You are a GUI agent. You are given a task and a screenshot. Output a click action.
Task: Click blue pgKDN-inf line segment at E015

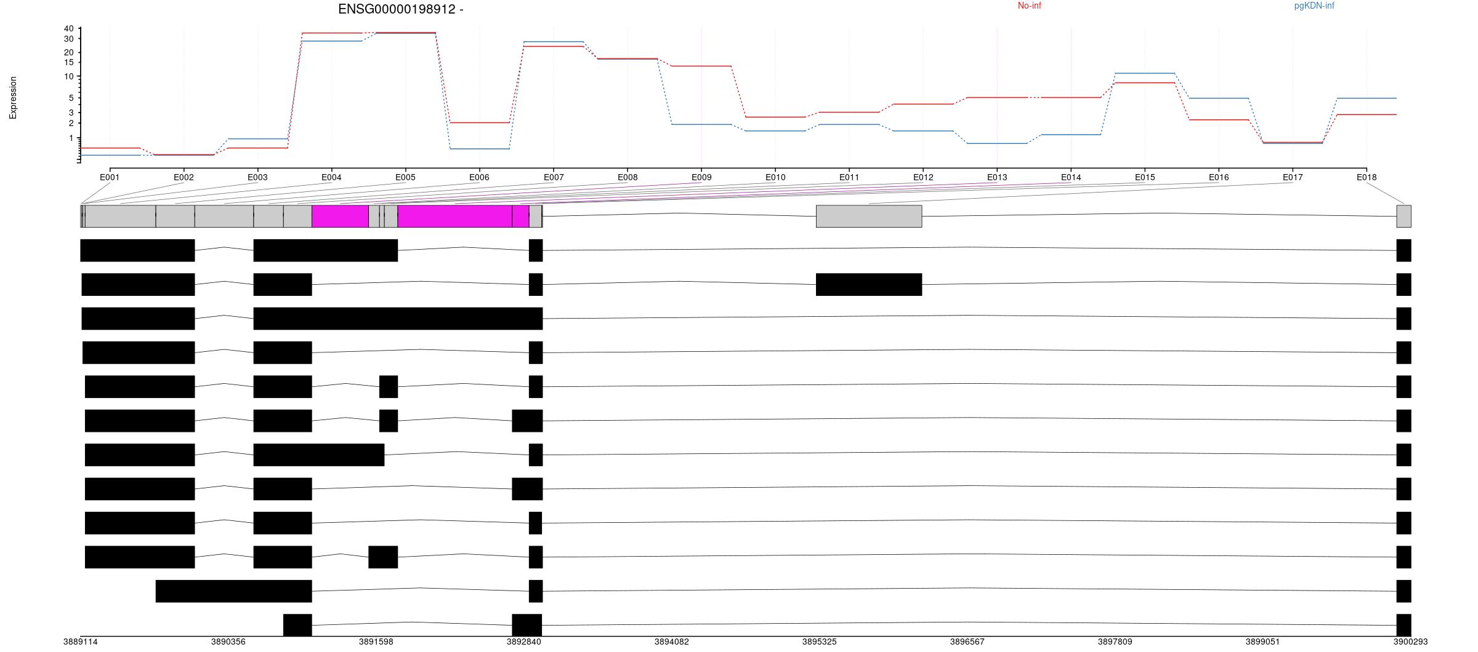pos(1145,73)
